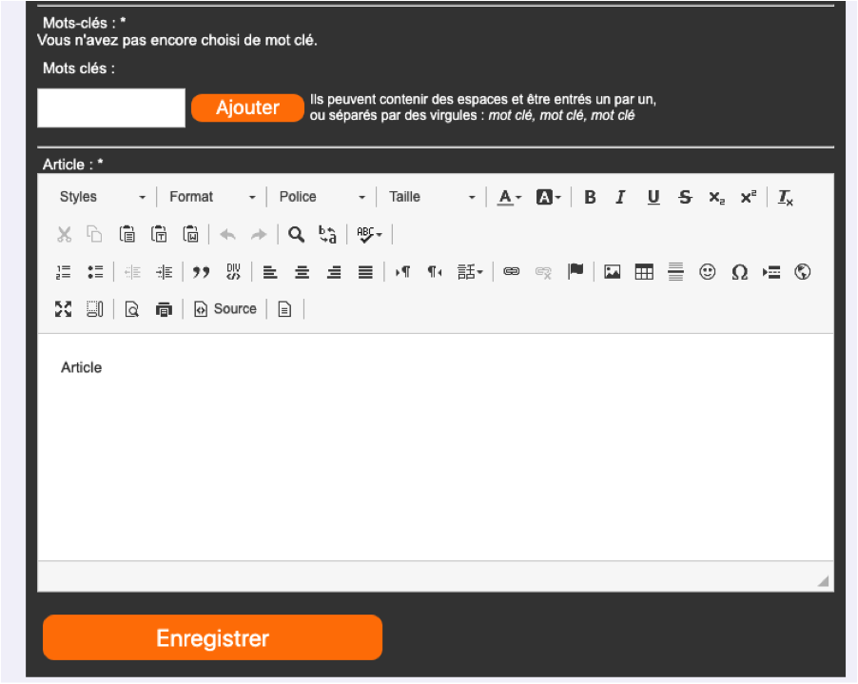Image resolution: width=858 pixels, height=684 pixels.
Task: Open the smiley emoticon picker
Action: [707, 272]
